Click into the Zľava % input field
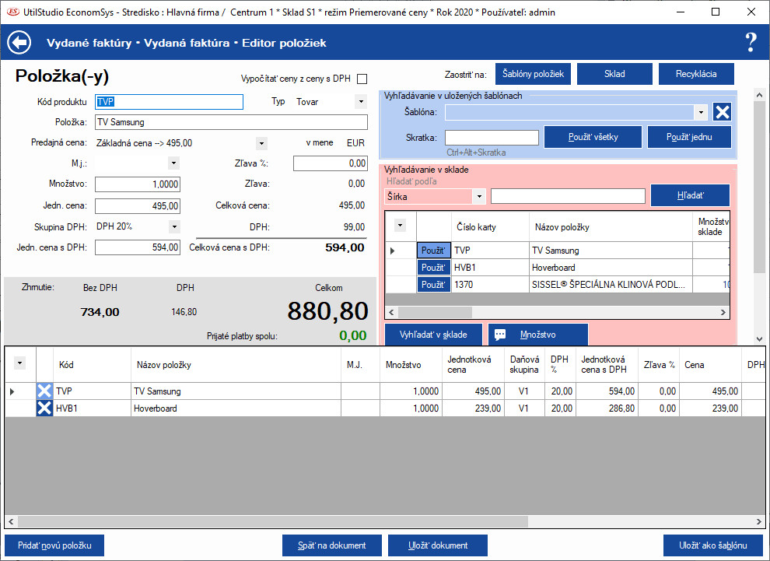This screenshot has height=561, width=770. (x=331, y=163)
